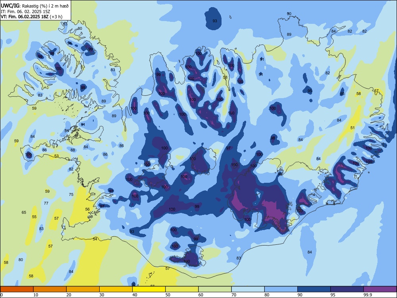Click the '53' humidity value on the map
Viewport: 397px width, 298px height.
pyautogui.click(x=56, y=156)
